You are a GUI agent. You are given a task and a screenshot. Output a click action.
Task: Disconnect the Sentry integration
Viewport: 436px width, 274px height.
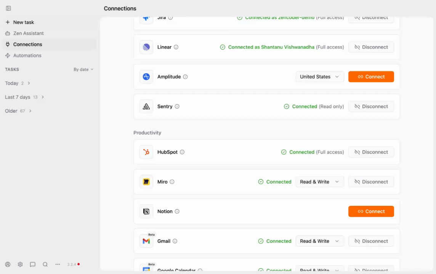coord(371,106)
